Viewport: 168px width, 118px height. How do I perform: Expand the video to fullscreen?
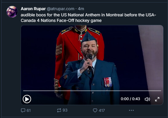(157, 99)
